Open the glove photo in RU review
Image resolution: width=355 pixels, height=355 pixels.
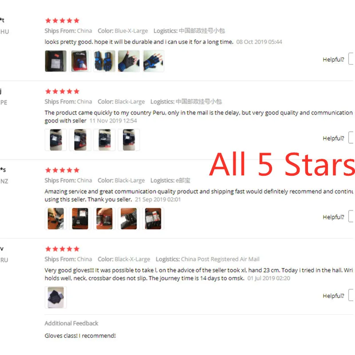[x=56, y=297]
